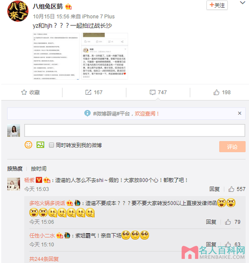This screenshot has height=263, width=249.
Task: Click the orange 评论 submit button
Action: coord(232,147)
